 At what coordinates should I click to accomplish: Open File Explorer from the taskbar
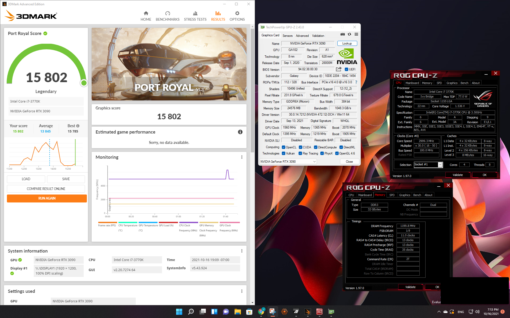[237, 312]
